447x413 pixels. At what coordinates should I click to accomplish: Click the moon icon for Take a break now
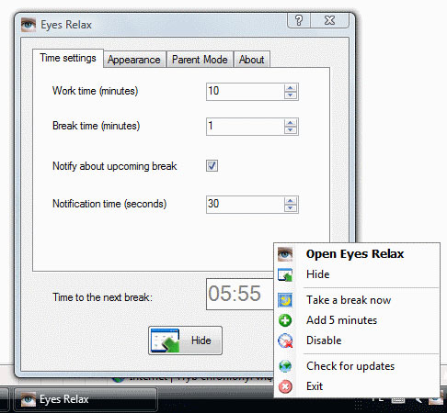285,300
